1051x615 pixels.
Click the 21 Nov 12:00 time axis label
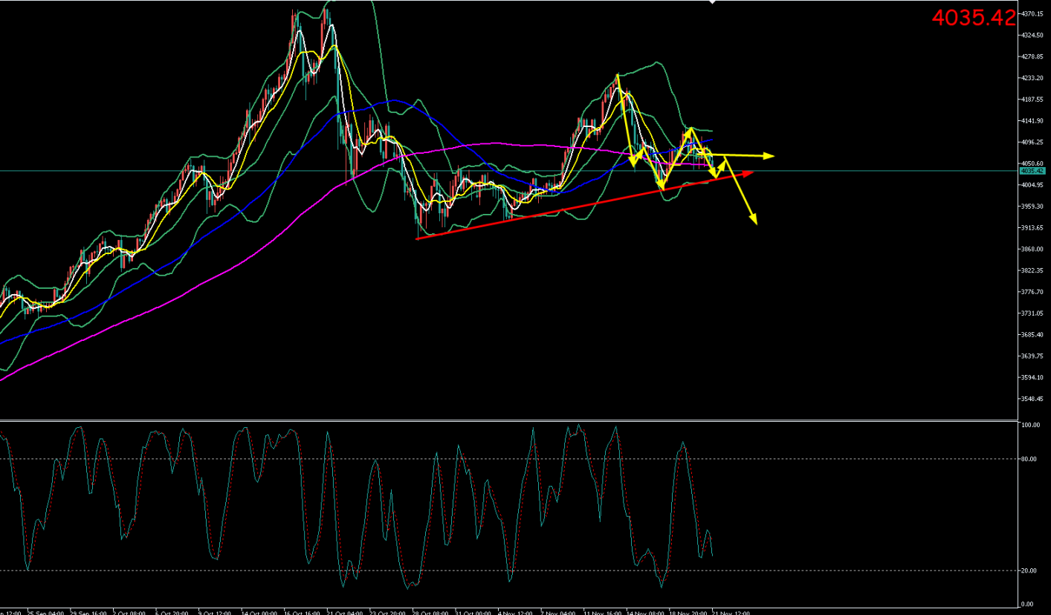731,614
